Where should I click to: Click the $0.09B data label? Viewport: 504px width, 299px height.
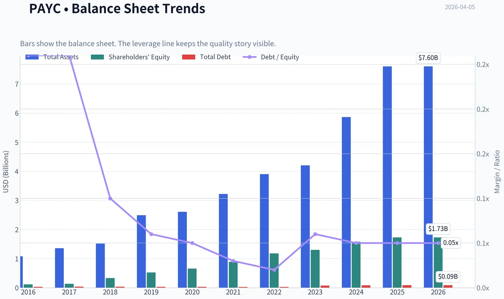pos(449,277)
